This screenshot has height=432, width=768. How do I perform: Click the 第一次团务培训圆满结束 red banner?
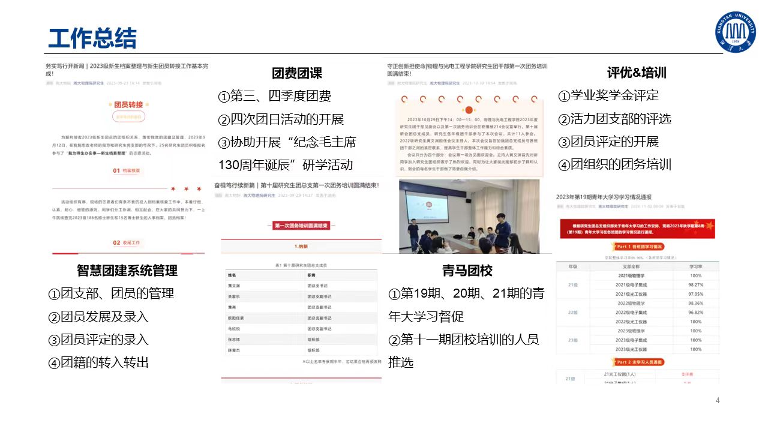301,226
